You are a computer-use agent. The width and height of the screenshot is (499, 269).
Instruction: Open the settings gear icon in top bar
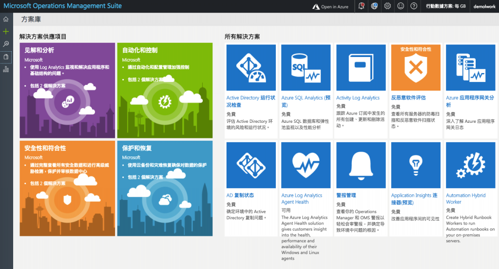tap(387, 6)
